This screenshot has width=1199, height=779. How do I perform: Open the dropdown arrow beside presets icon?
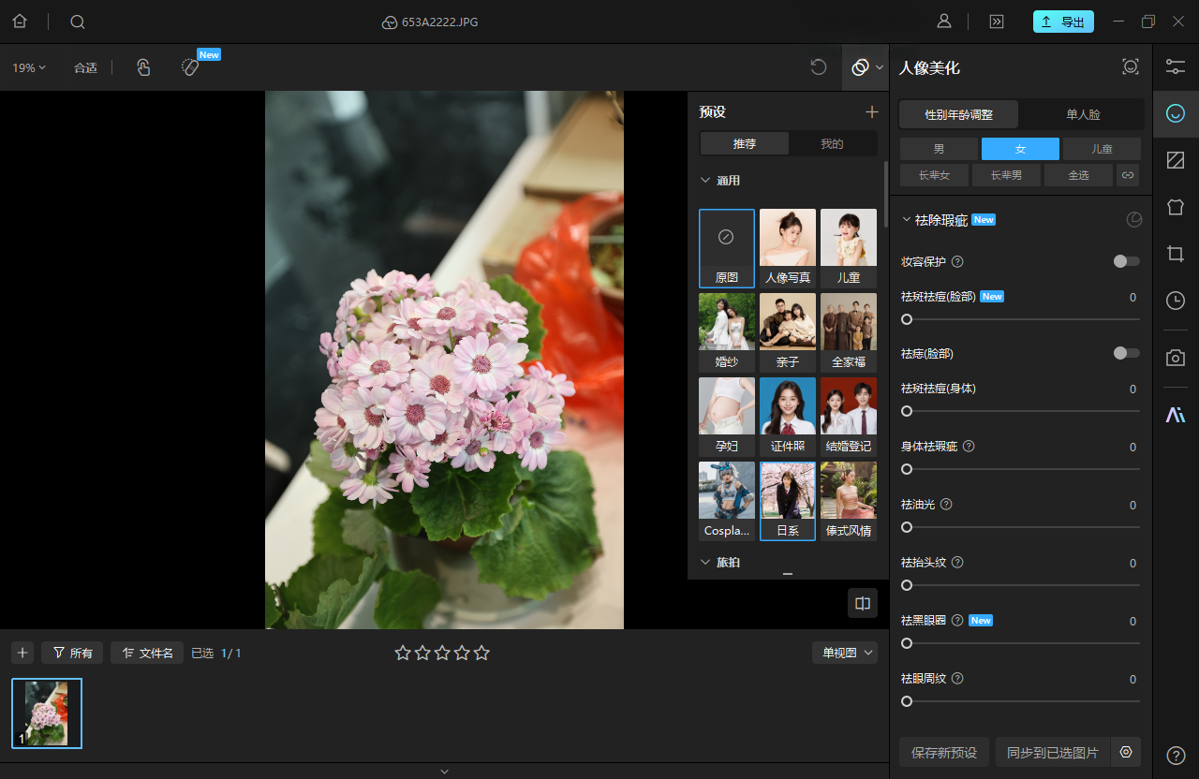[x=880, y=67]
